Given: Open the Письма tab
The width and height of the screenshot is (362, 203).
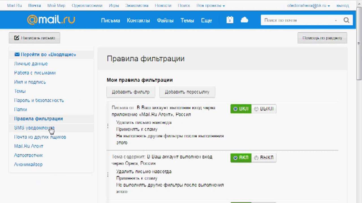Looking at the screenshot, I should [111, 20].
